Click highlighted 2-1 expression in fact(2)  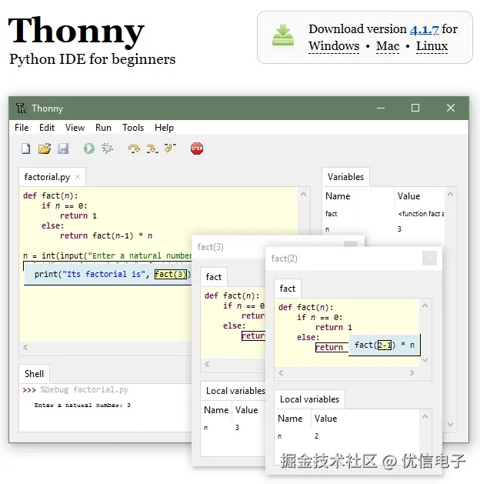(x=385, y=345)
